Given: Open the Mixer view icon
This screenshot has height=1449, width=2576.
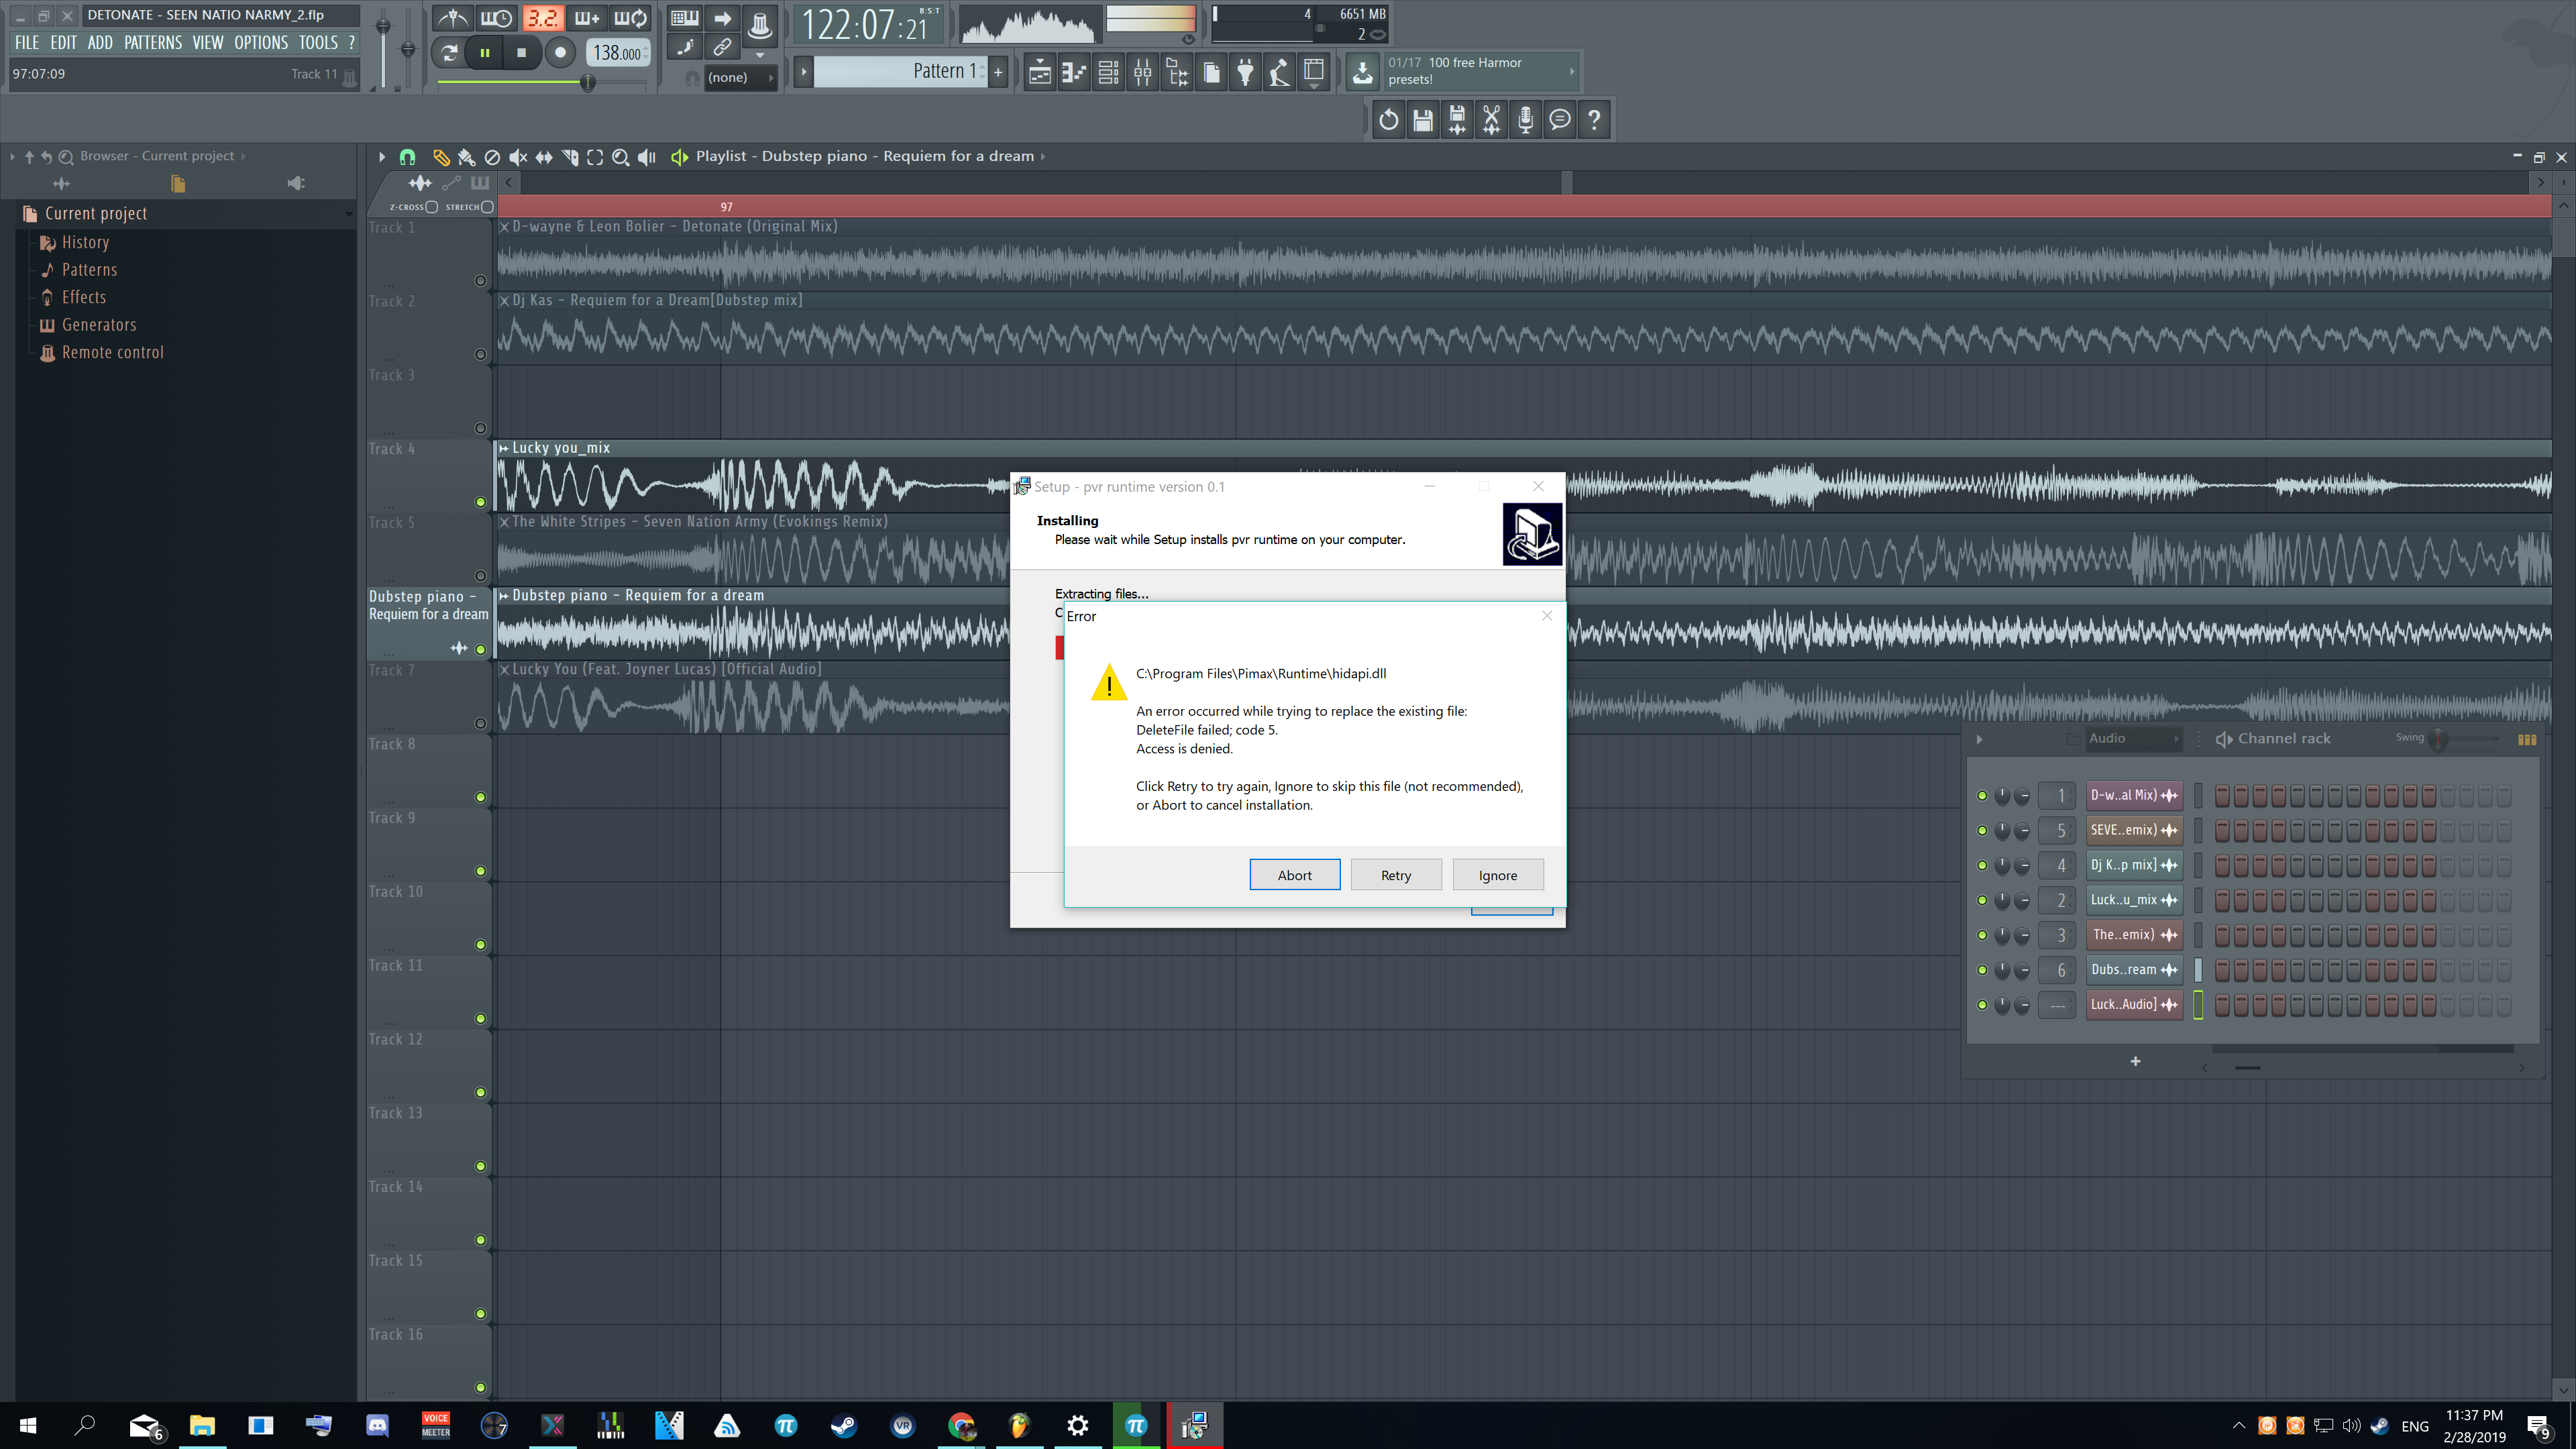Looking at the screenshot, I should point(1142,72).
